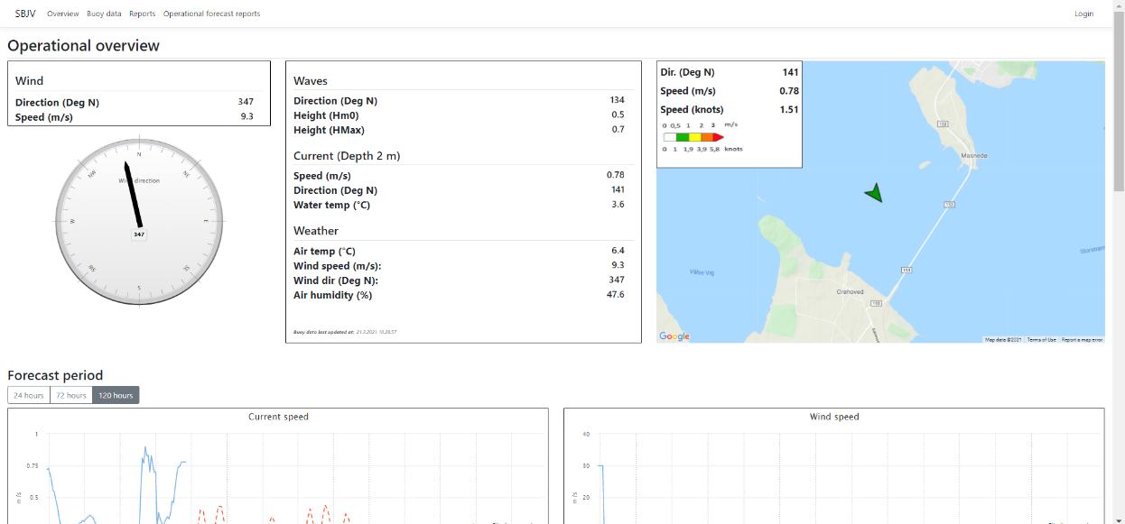Click the yellow segment of speed legend

click(695, 137)
